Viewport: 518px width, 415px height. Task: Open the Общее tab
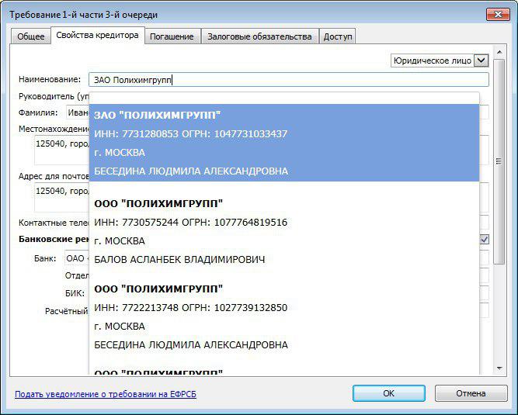(31, 36)
